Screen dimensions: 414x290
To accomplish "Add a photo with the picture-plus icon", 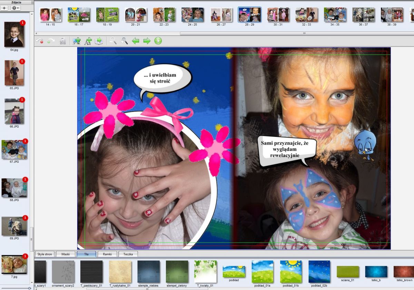I will [x=76, y=41].
